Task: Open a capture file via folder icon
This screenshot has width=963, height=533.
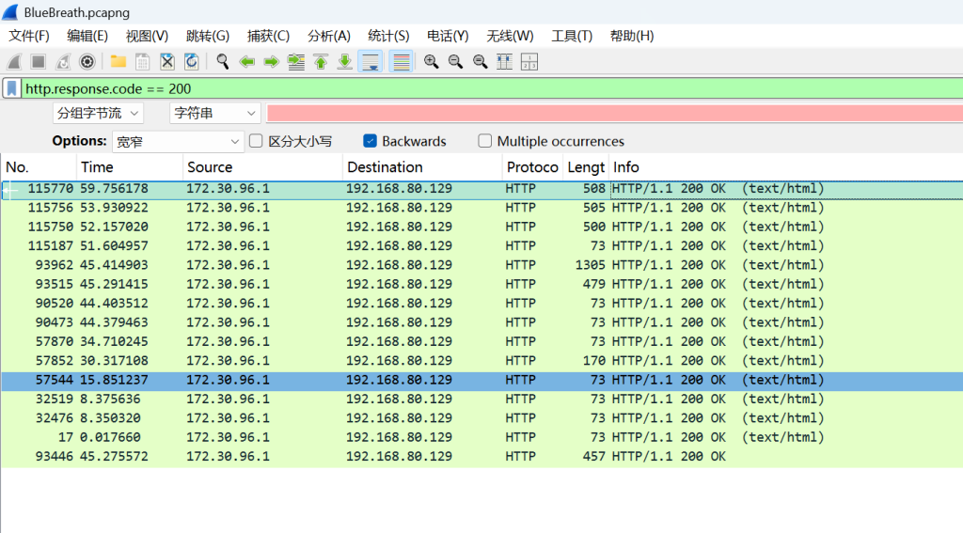Action: coord(118,62)
